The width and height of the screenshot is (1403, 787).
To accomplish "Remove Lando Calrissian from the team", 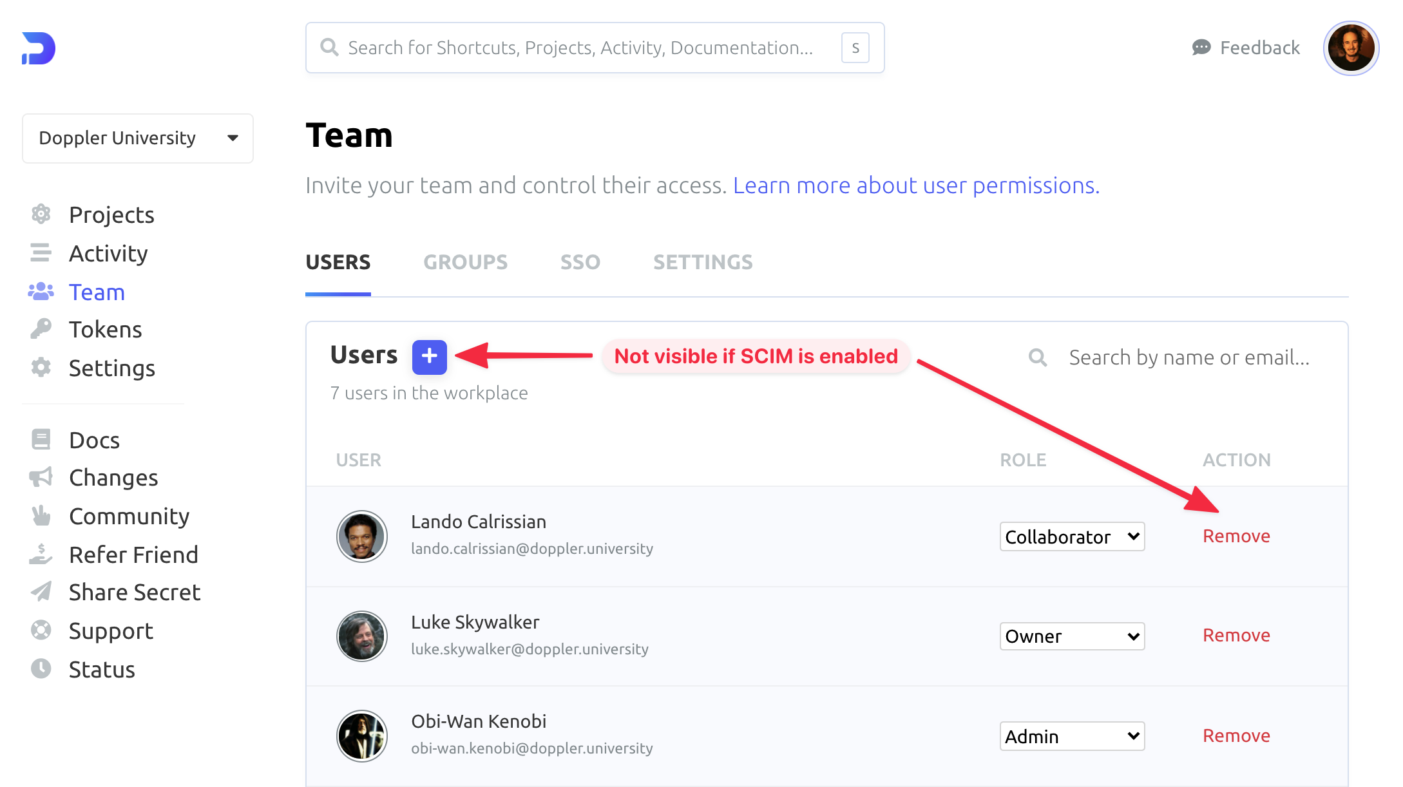I will (1236, 536).
